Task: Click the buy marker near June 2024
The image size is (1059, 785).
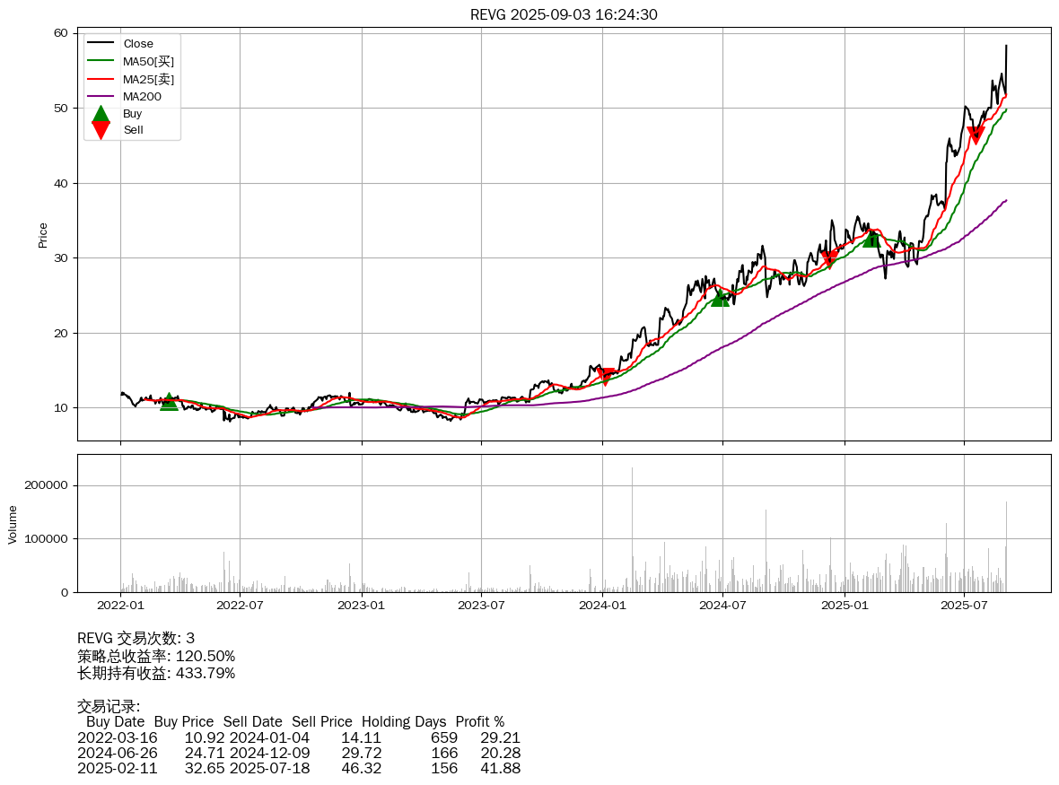Action: pos(720,298)
